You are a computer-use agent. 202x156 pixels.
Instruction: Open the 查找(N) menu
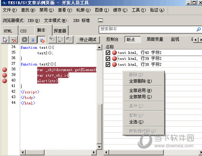point(28,10)
